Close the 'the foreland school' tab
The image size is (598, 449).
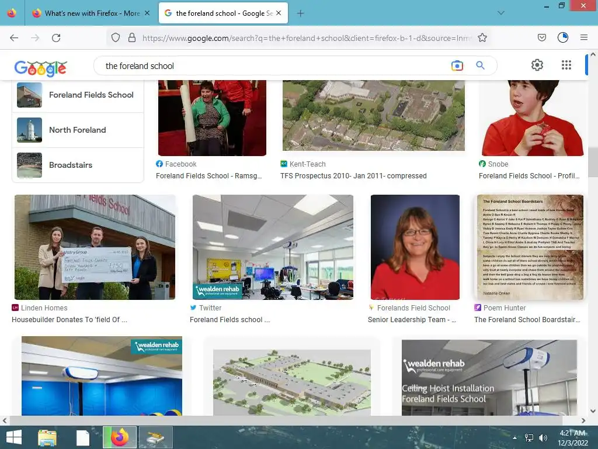pos(279,13)
